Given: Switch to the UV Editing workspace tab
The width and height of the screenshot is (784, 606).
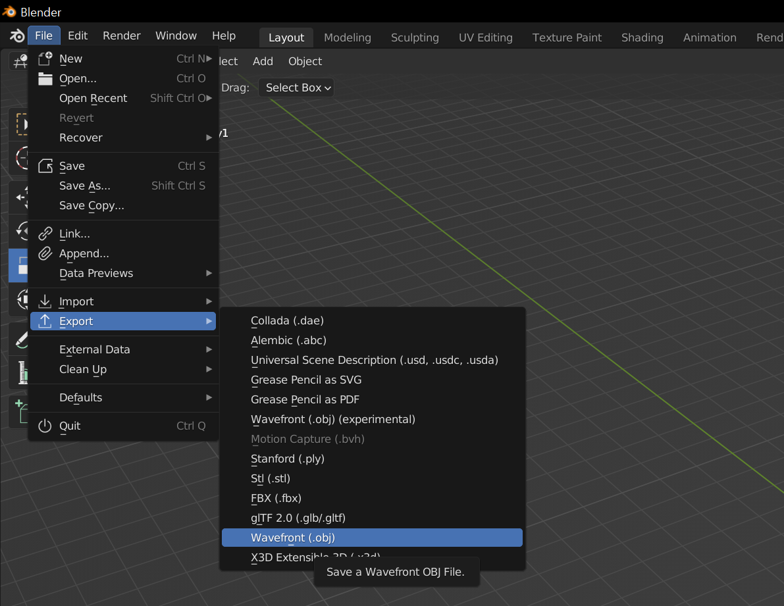Looking at the screenshot, I should click(x=486, y=38).
